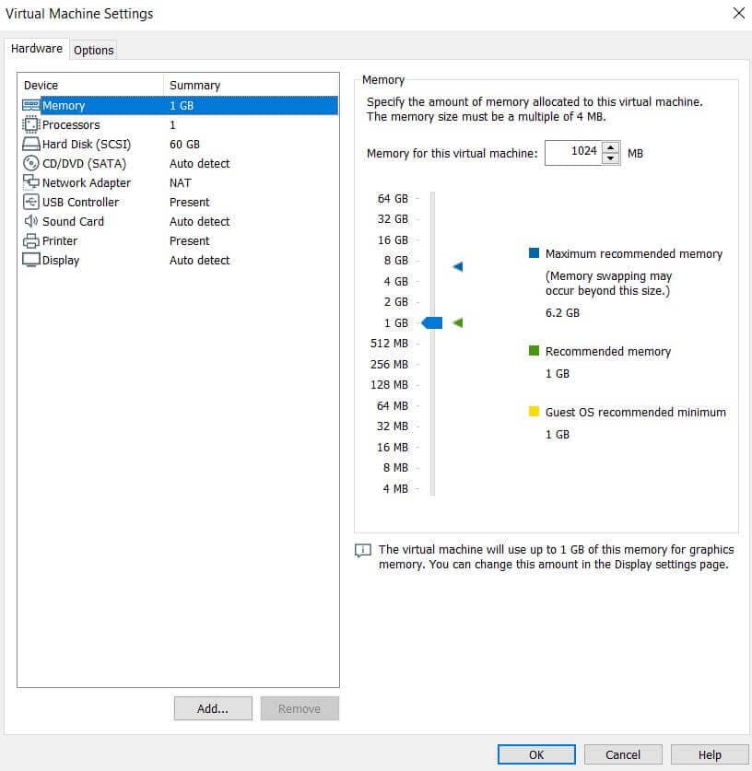Screen dimensions: 752x771
Task: Click the graphics memory info icon
Action: (363, 550)
